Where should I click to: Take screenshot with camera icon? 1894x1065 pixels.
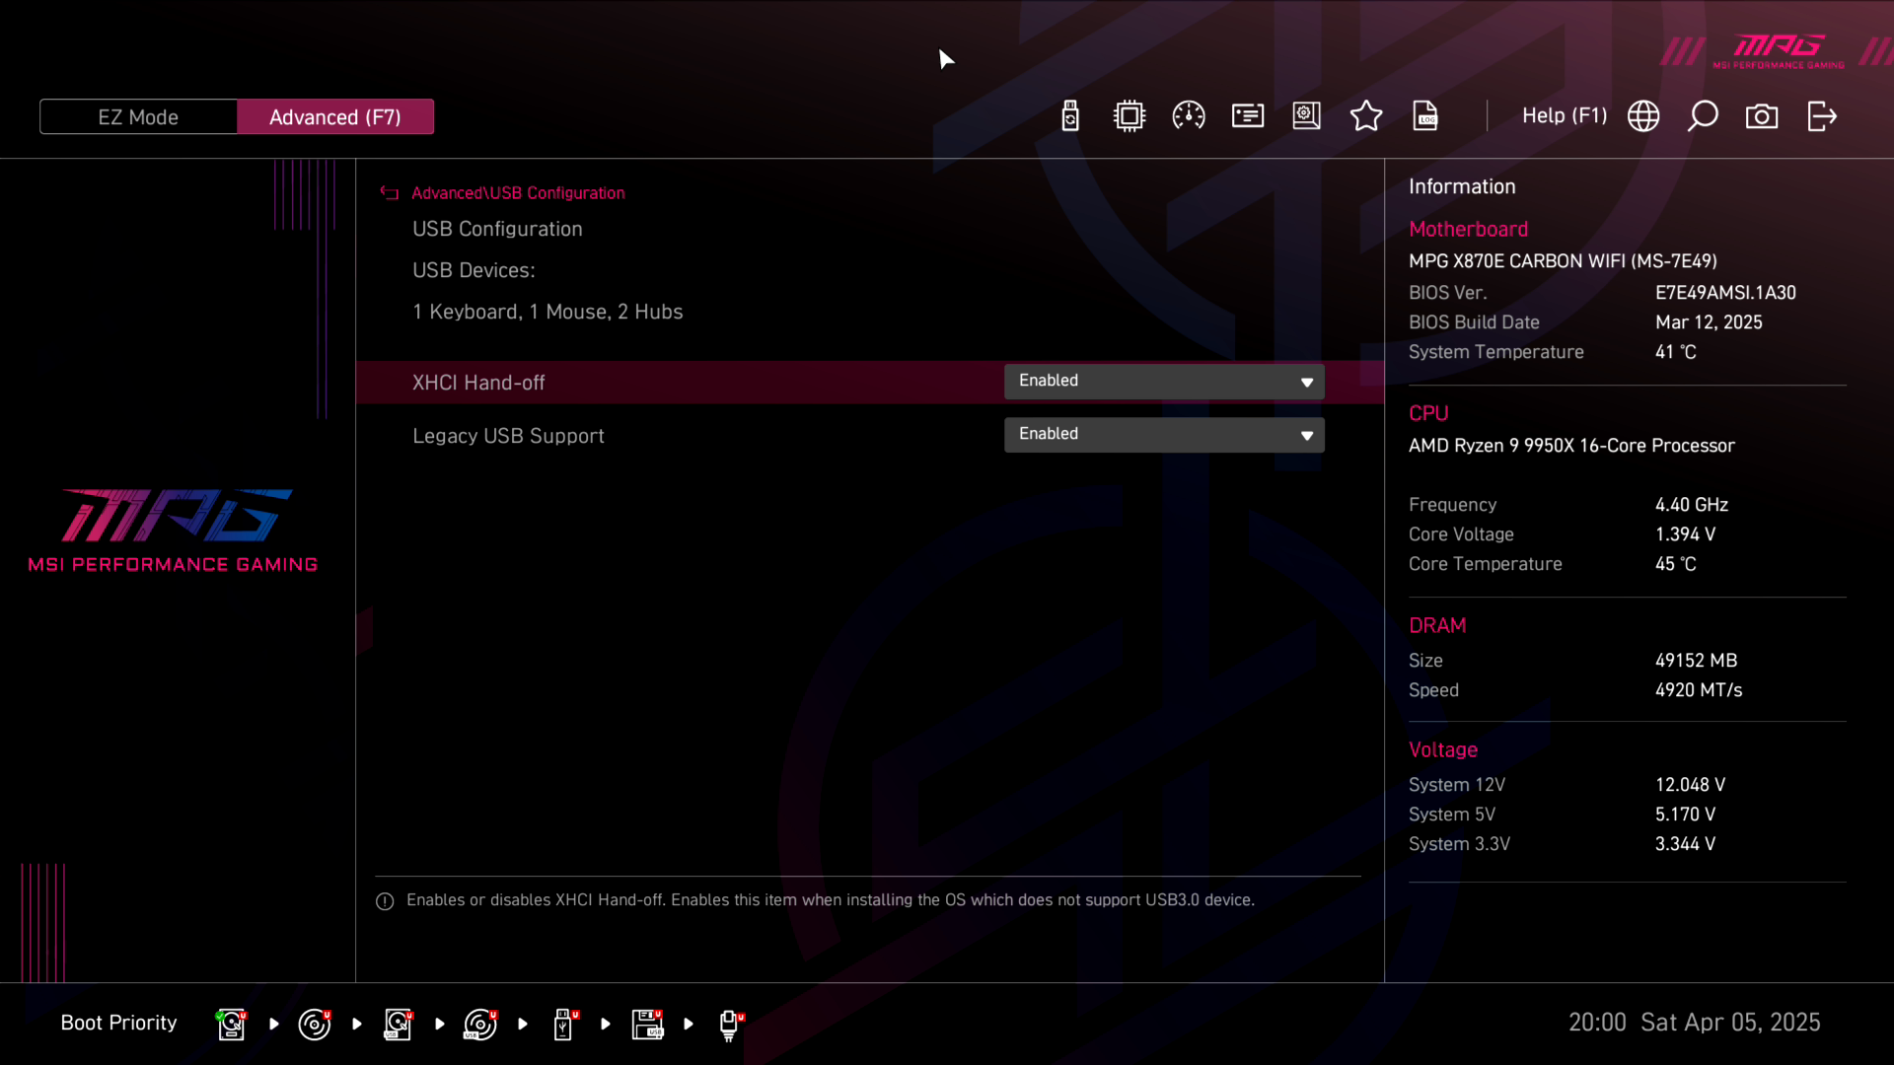pyautogui.click(x=1762, y=116)
